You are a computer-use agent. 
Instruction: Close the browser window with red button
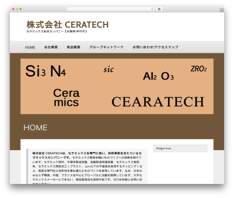[x=14, y=9]
